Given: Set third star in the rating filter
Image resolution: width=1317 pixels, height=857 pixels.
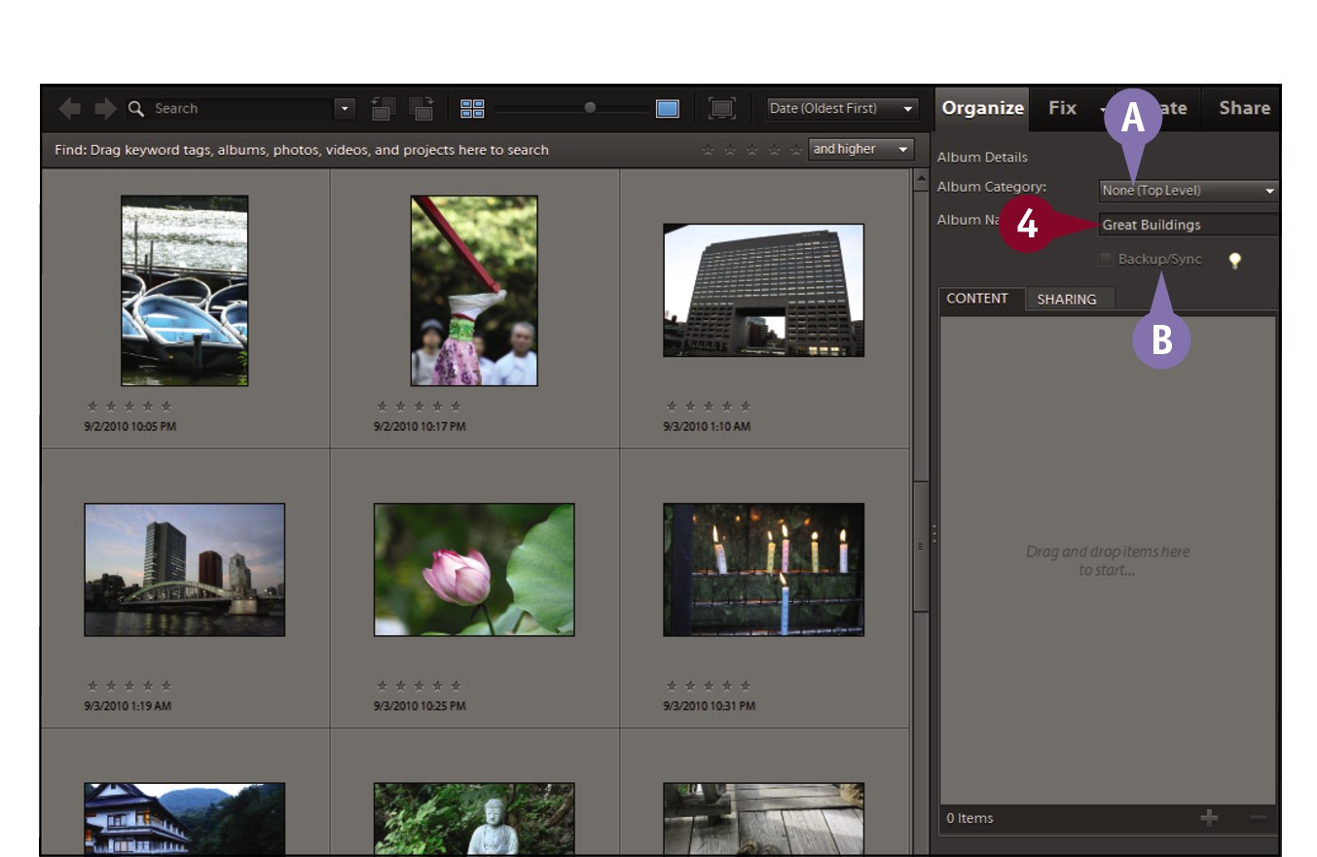Looking at the screenshot, I should click(x=752, y=150).
